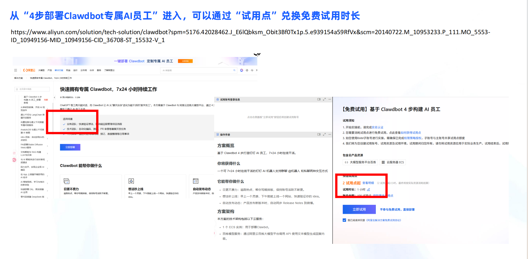The height and width of the screenshot is (259, 528).
Task: Open the 伙伴 nav menu
Action: click(92, 70)
